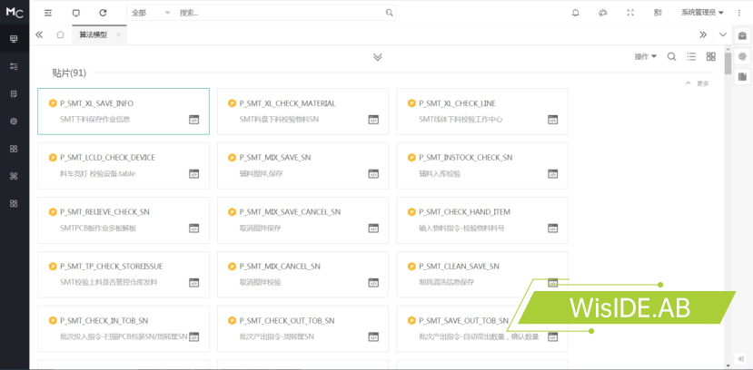Click the home icon in tab bar

[x=60, y=34]
